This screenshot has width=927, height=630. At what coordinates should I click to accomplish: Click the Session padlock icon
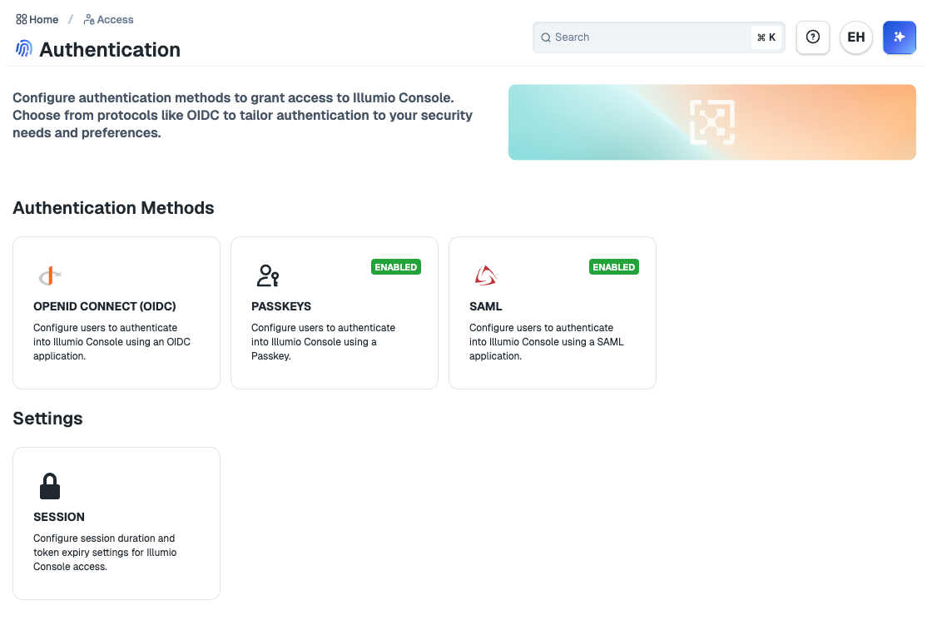(x=50, y=486)
